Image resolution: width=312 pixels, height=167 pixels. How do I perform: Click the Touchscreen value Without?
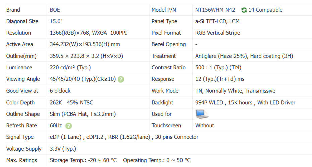tap(204, 126)
